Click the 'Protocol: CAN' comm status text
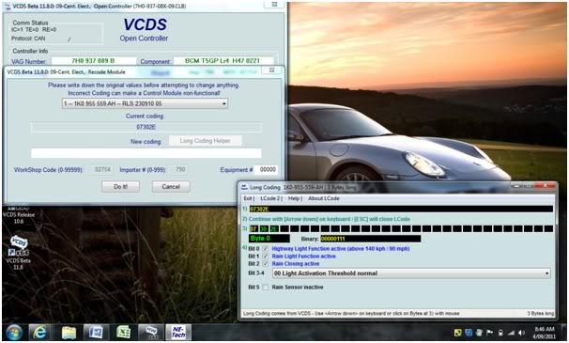 [29, 39]
